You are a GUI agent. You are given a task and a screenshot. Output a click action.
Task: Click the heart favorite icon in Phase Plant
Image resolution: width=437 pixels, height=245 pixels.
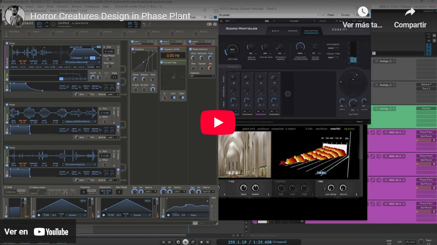point(53,24)
